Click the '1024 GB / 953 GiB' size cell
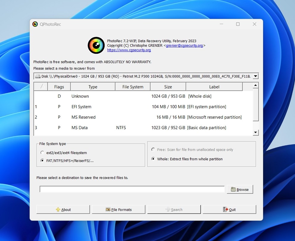Viewport: 295px width, 241px height. point(168,96)
